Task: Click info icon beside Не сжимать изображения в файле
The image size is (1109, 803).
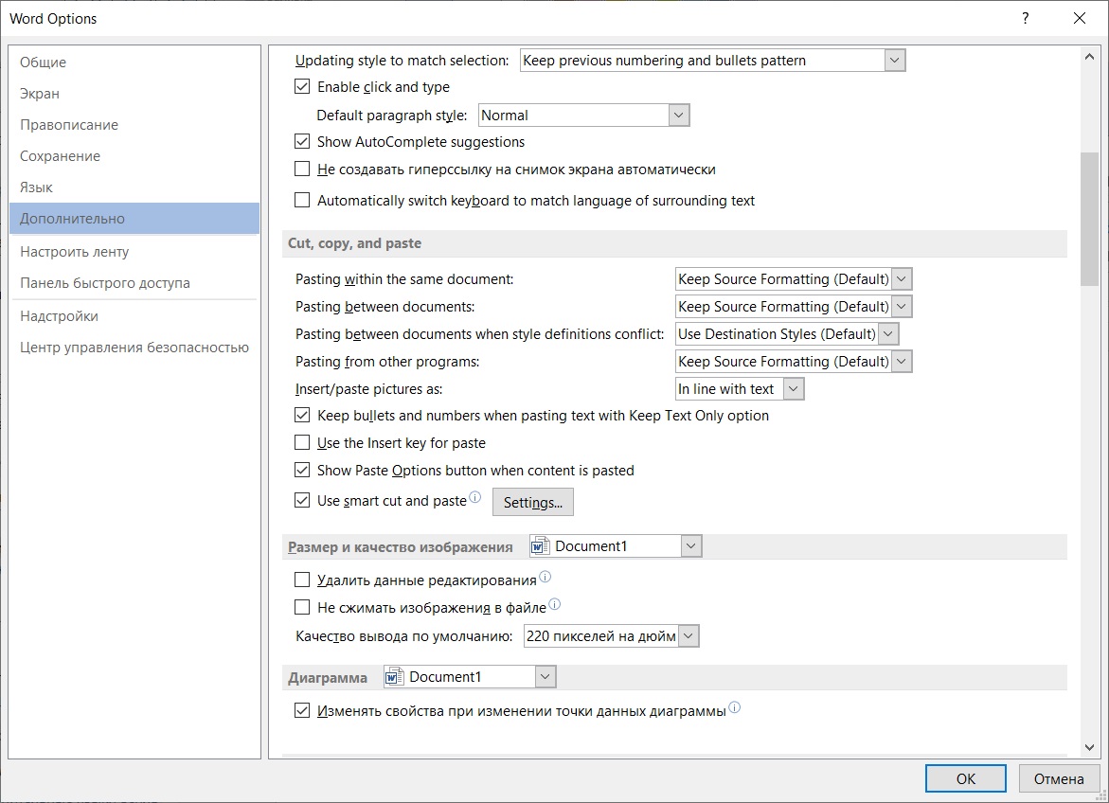Action: pos(555,603)
